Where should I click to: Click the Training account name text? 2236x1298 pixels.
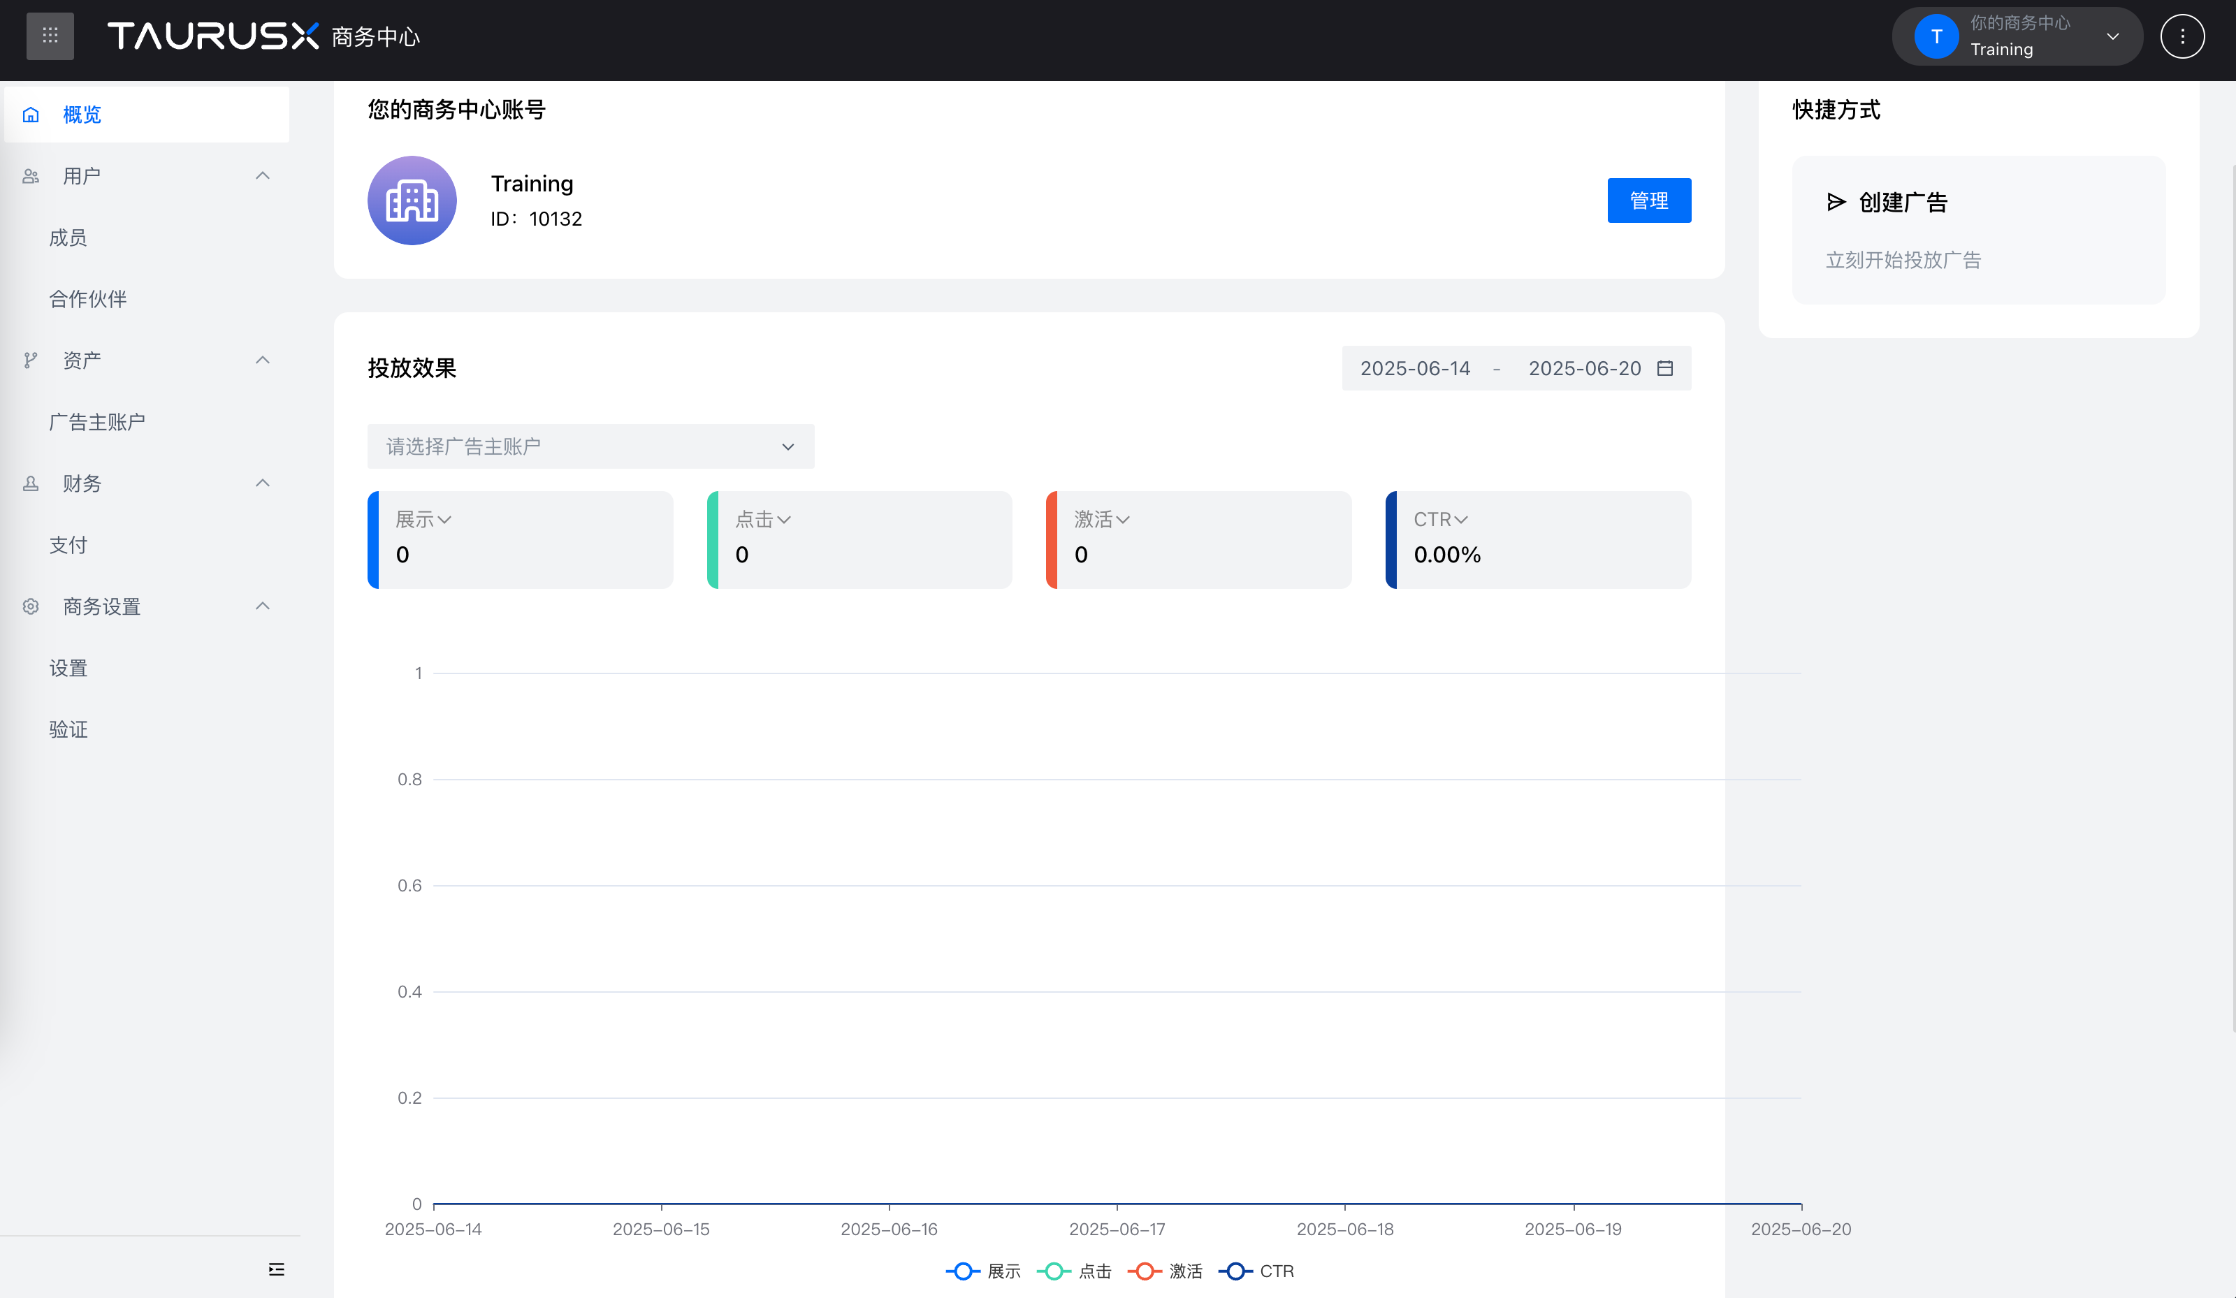532,184
